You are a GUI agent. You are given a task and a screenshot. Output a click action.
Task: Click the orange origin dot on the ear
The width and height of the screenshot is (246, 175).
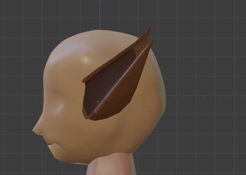tap(98, 102)
